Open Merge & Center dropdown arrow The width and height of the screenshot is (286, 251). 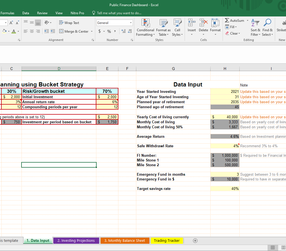92,32
